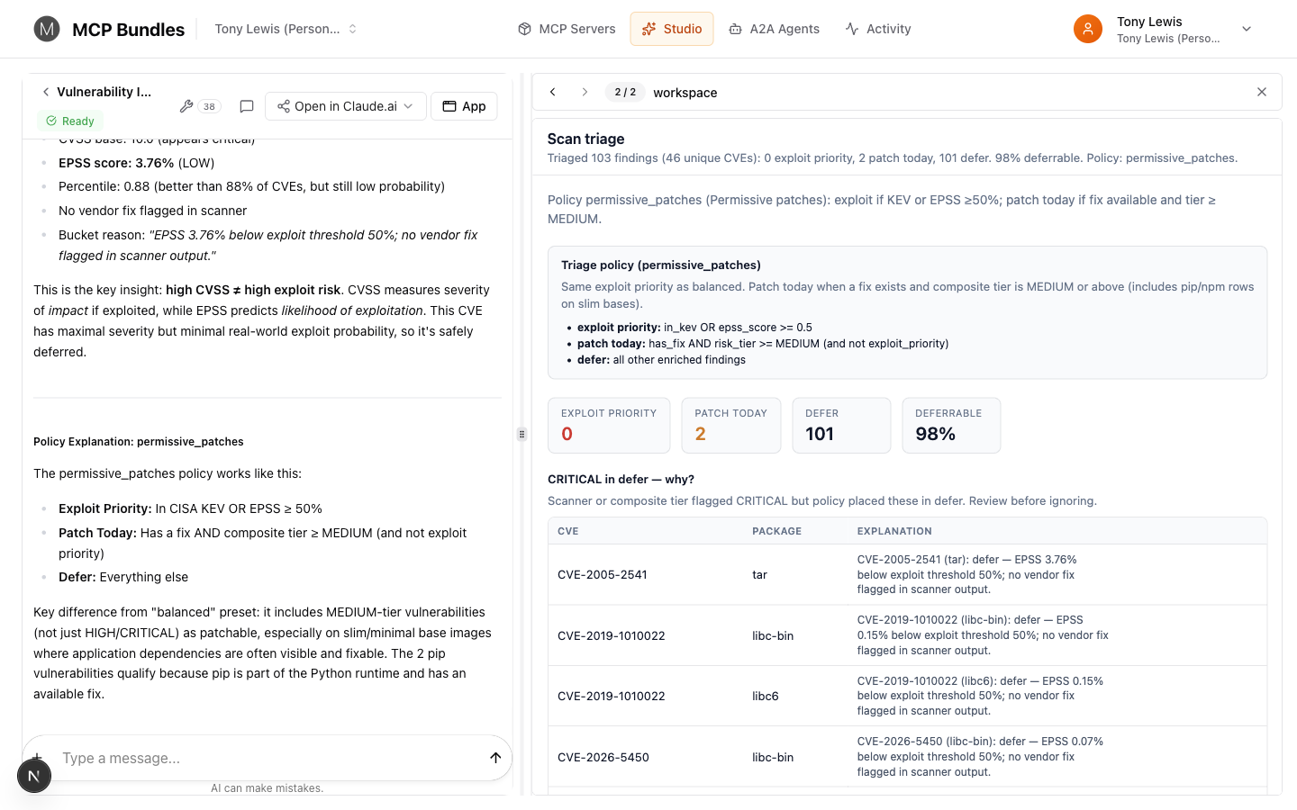Click the panel divider drag handle
This screenshot has height=810, width=1297.
(x=522, y=434)
